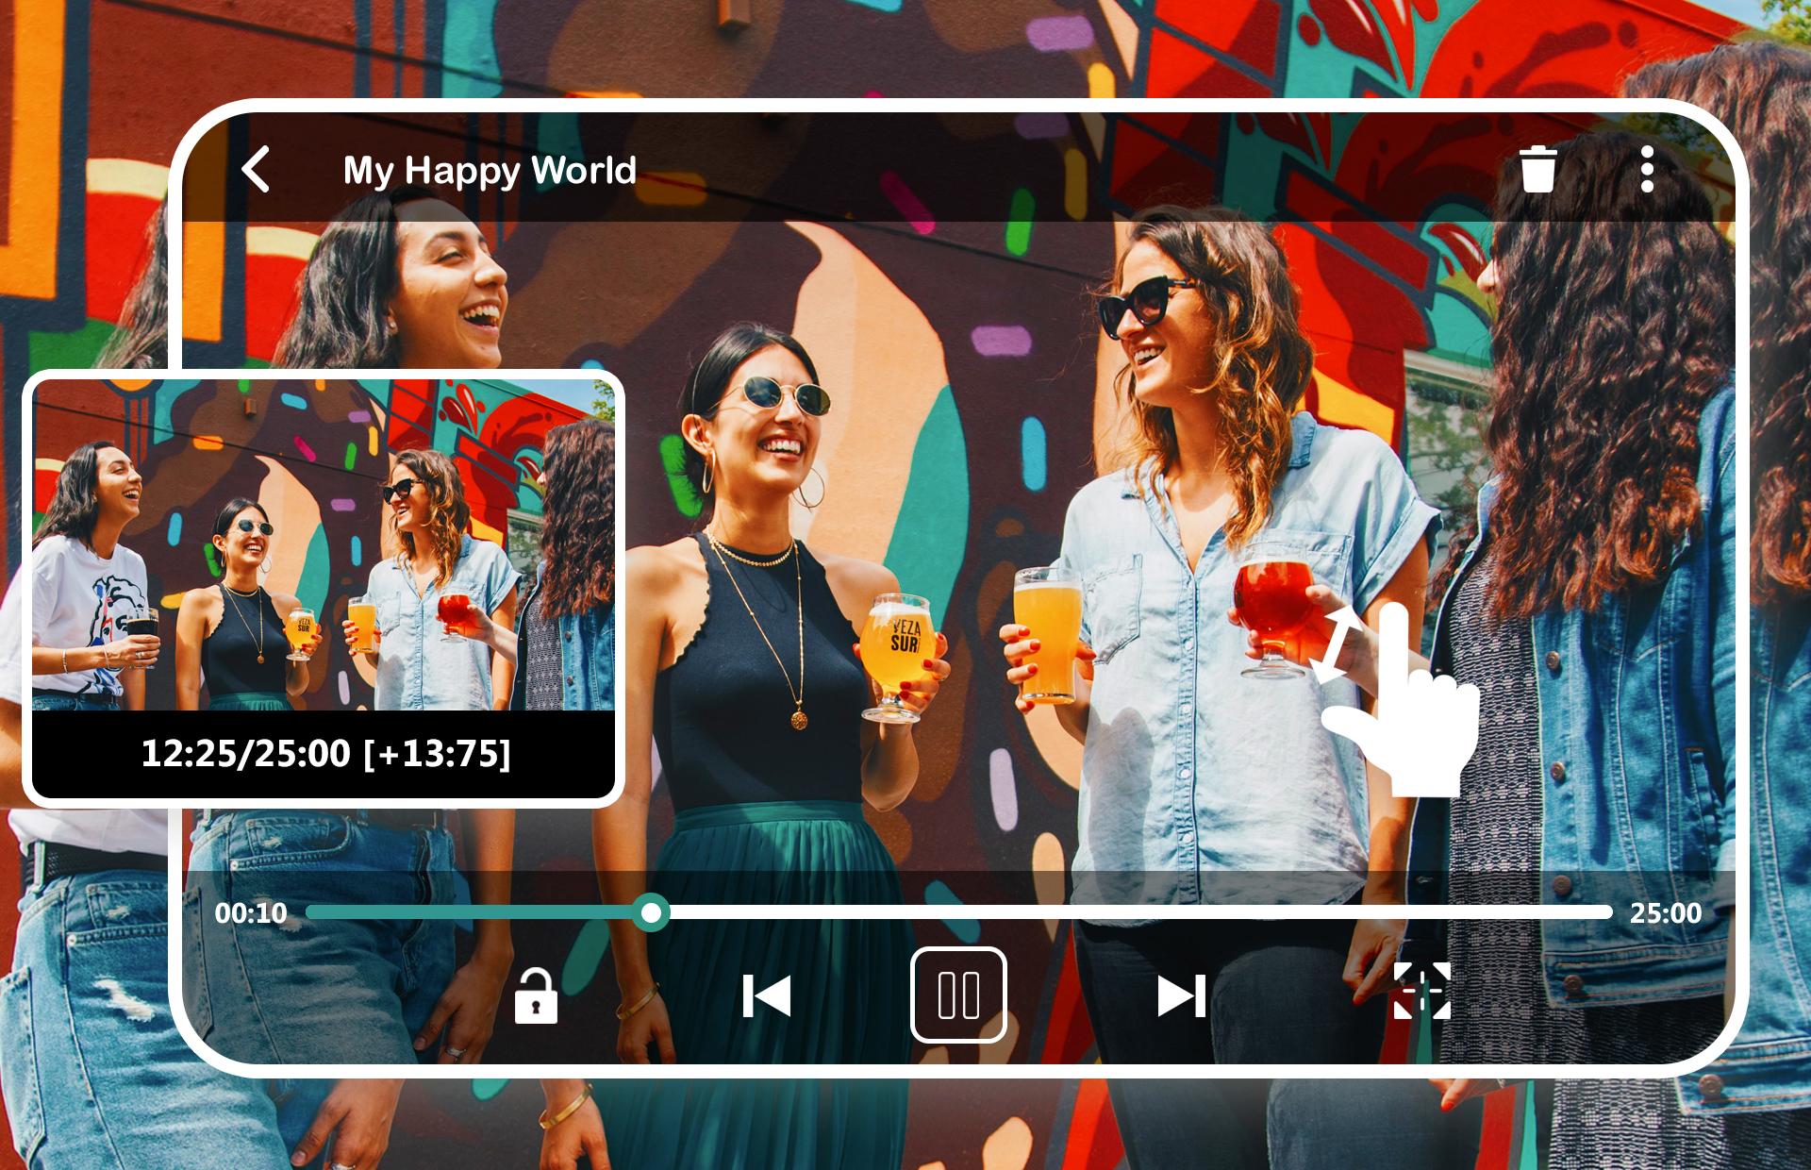This screenshot has width=1811, height=1170.
Task: Click the 25:00 total duration label
Action: point(1666,912)
